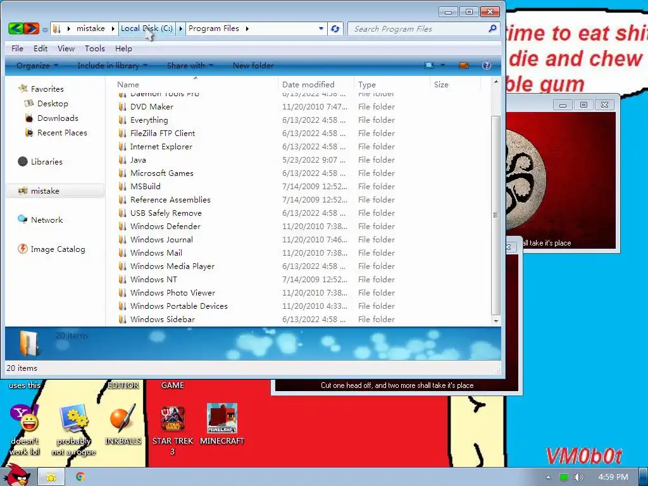
Task: Select the Microsoft Games folder
Action: (161, 173)
